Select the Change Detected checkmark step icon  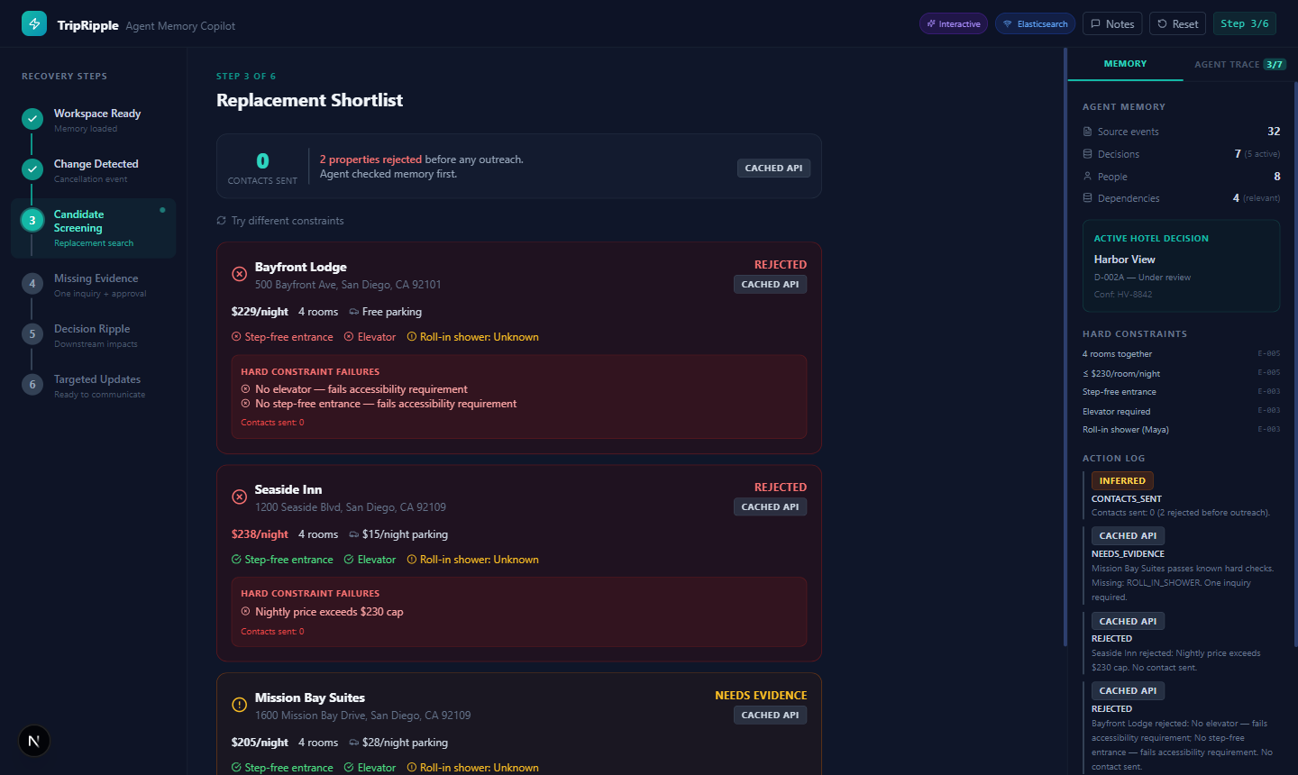[32, 169]
